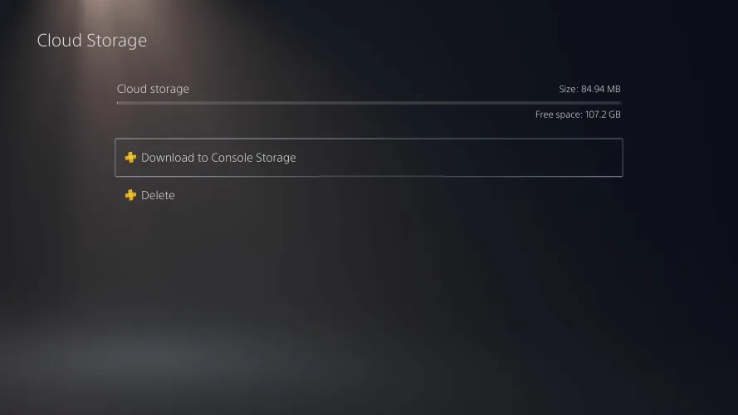Viewport: 738px width, 415px height.
Task: Select the gold PS Plus badge before Download
Action: click(130, 157)
